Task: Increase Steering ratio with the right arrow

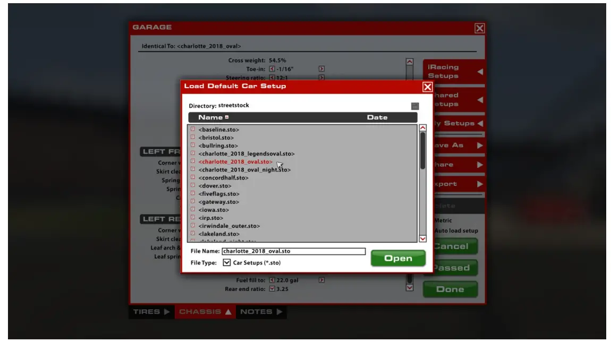Action: point(321,78)
